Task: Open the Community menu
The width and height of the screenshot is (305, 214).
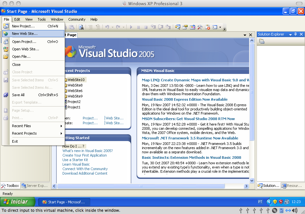Action: pos(77,19)
